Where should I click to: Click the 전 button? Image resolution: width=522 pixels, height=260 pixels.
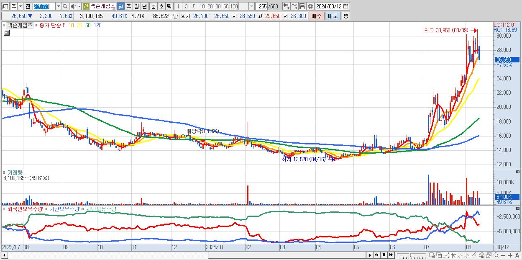tap(28, 6)
